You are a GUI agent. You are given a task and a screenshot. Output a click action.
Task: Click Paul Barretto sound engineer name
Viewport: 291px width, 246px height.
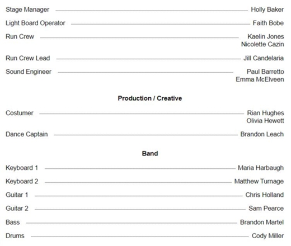[265, 72]
